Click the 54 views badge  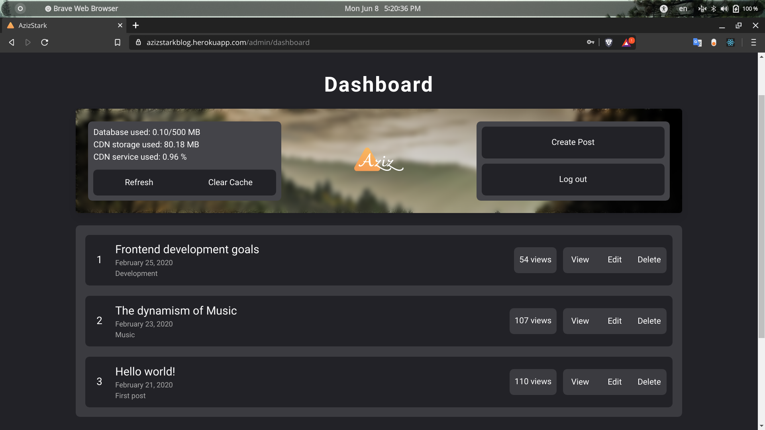tap(535, 260)
